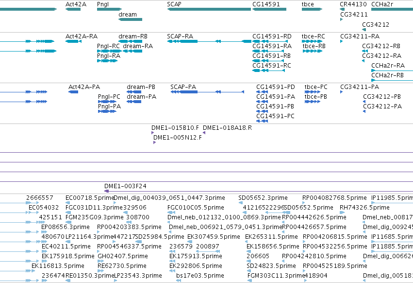Select the RE62730.5prime EST label

point(122,266)
